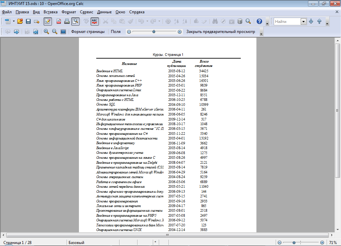Toggle the Full Screen preview icon
The width and height of the screenshot is (341, 246).
63,32
